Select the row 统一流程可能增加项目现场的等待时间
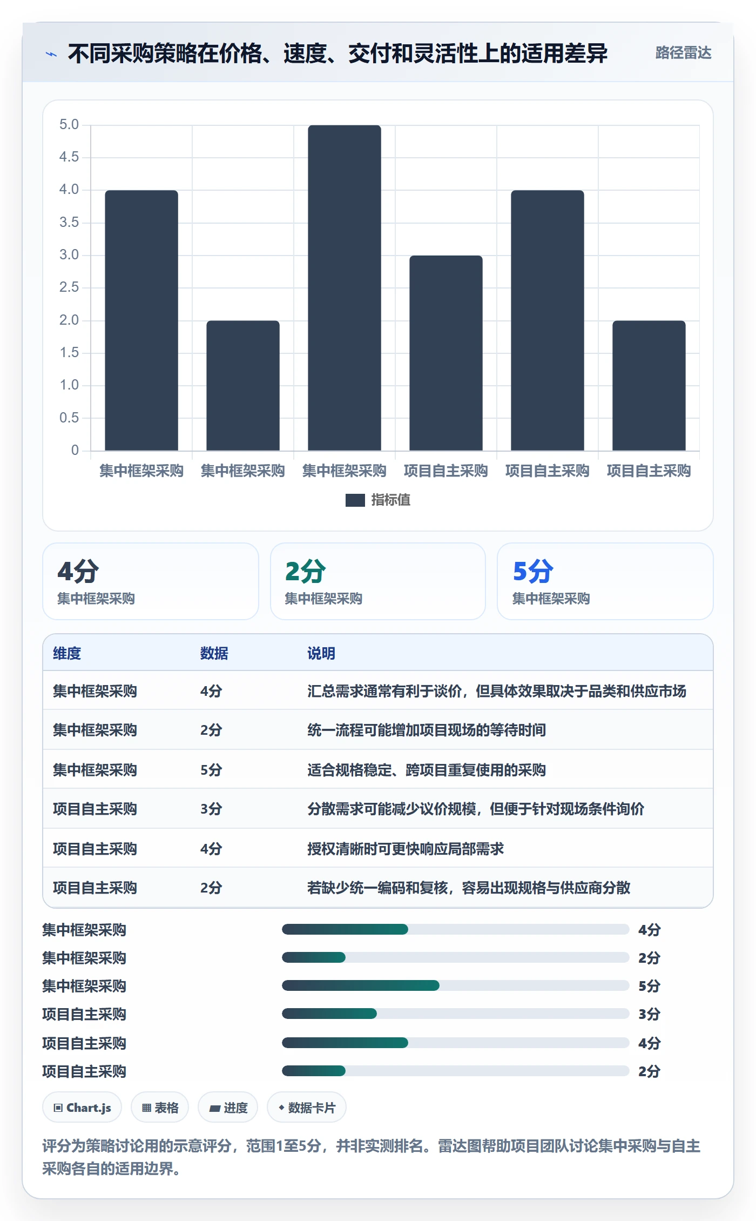 click(378, 730)
